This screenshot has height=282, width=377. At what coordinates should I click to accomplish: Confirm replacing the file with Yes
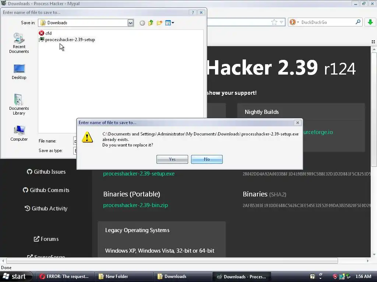pos(172,159)
